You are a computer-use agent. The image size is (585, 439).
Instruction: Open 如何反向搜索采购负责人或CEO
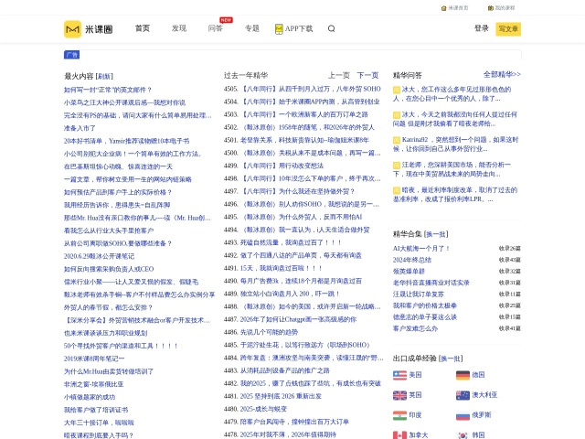(x=109, y=269)
